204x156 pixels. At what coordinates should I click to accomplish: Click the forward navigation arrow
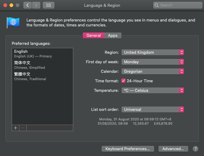click(x=36, y=5)
